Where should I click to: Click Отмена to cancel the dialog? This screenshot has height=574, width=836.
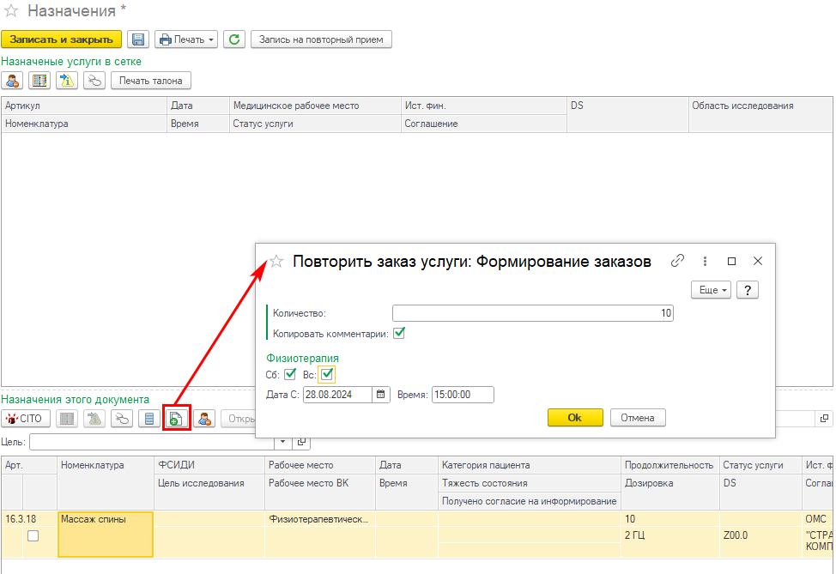click(x=638, y=418)
